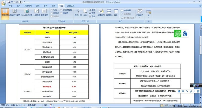
Task: Click the 智慧科技 cell in right table
Action: [x=122, y=93]
